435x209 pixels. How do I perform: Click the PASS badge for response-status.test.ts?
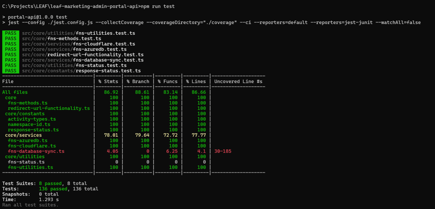[x=11, y=71]
